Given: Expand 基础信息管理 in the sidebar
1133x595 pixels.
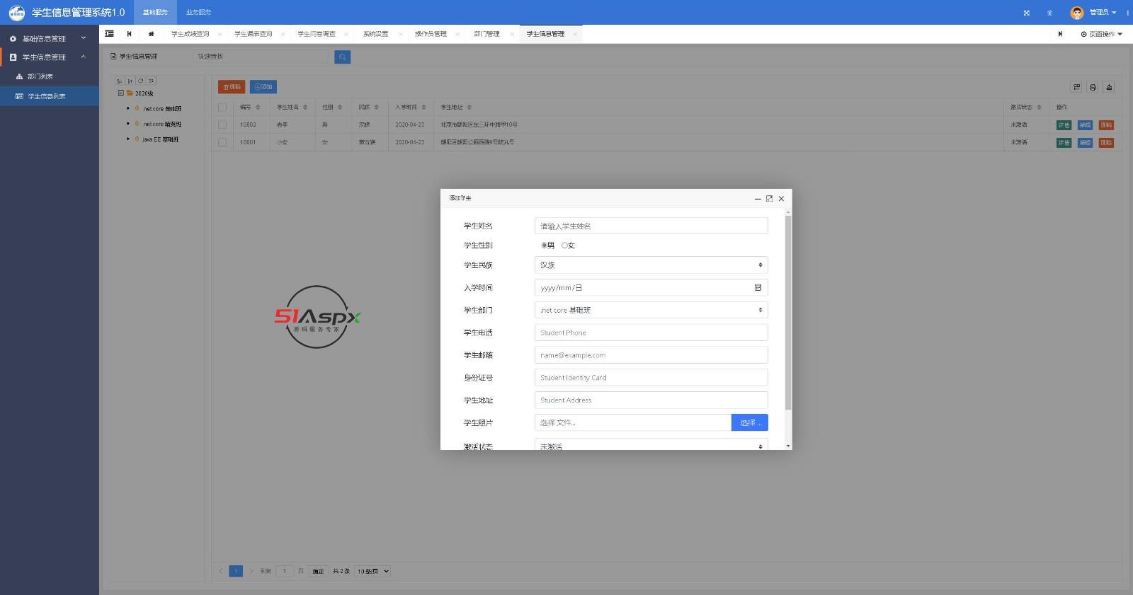Looking at the screenshot, I should 50,38.
